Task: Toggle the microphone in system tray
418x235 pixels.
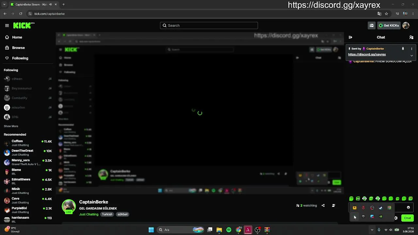Action: click(x=379, y=230)
